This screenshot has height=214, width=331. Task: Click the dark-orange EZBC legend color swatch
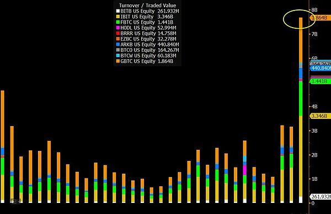118,39
